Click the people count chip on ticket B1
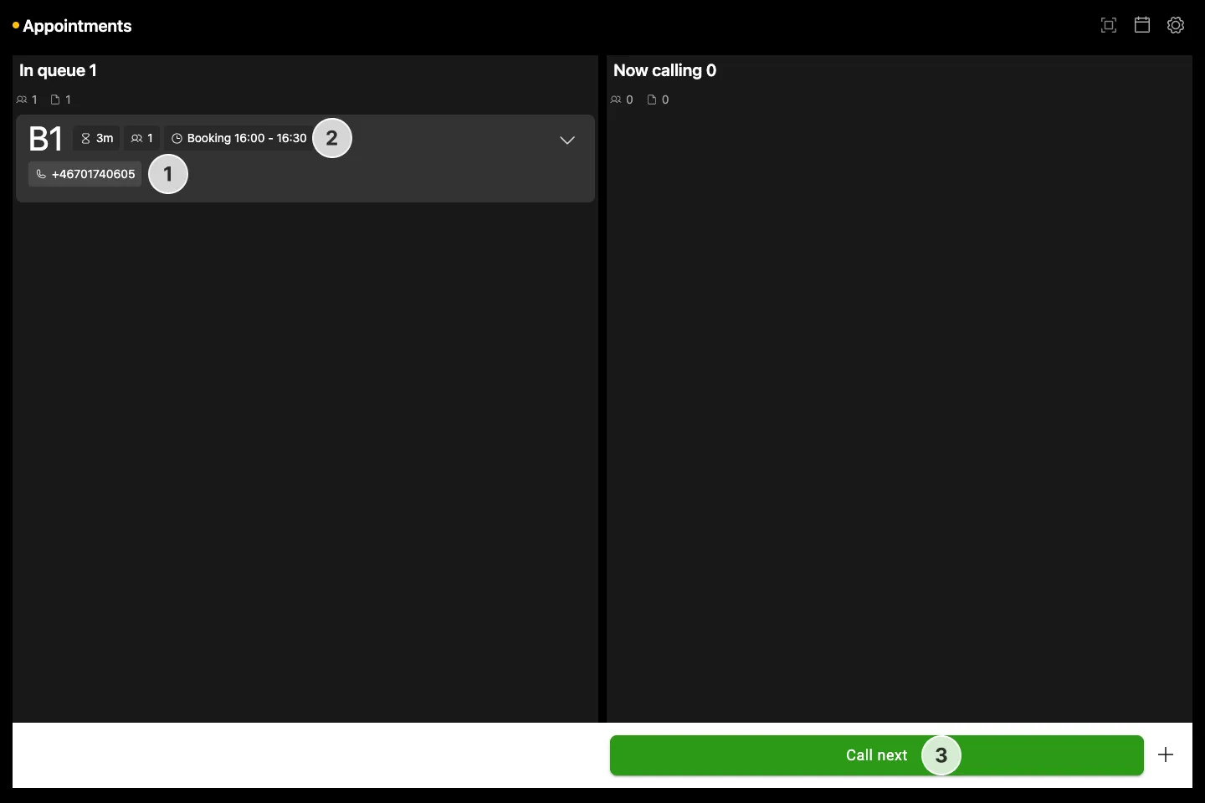This screenshot has width=1205, height=803. coord(142,138)
